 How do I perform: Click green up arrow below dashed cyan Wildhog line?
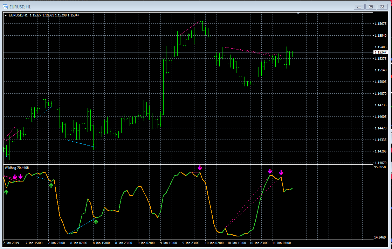click(x=51, y=185)
